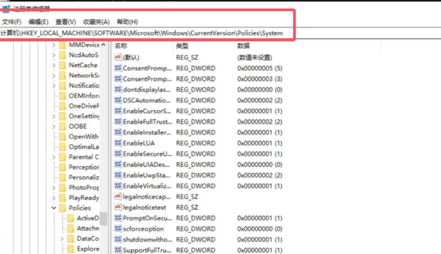Image resolution: width=441 pixels, height=254 pixels.
Task: Click the legalnoticetext string value icon
Action: (x=118, y=207)
